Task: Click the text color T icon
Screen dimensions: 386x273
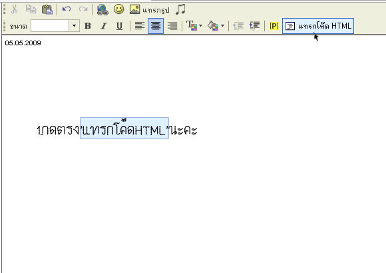Action: click(192, 25)
